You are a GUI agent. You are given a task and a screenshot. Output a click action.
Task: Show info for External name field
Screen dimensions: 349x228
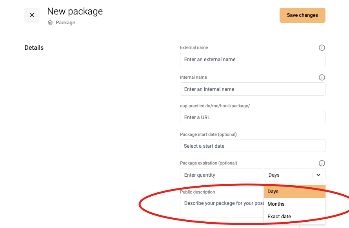coord(322,48)
